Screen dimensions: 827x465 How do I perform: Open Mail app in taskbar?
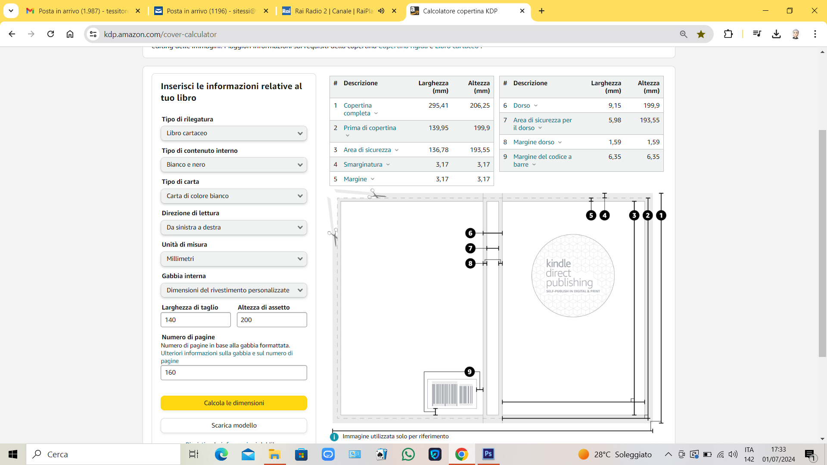(248, 454)
